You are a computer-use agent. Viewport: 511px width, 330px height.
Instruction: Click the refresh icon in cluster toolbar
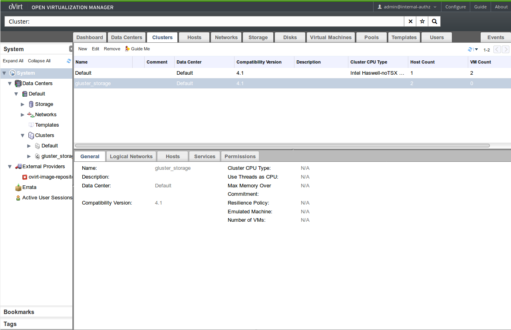pyautogui.click(x=470, y=50)
